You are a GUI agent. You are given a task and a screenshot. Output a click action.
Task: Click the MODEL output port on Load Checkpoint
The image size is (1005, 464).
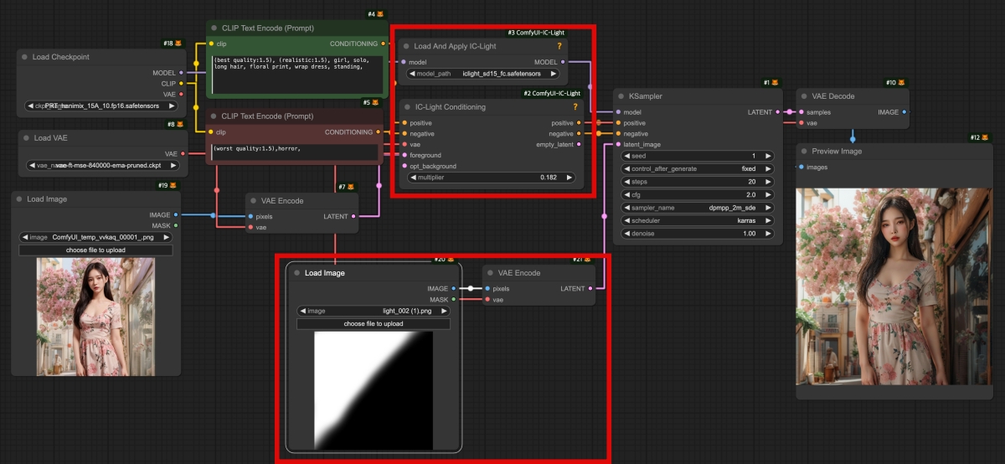[181, 73]
